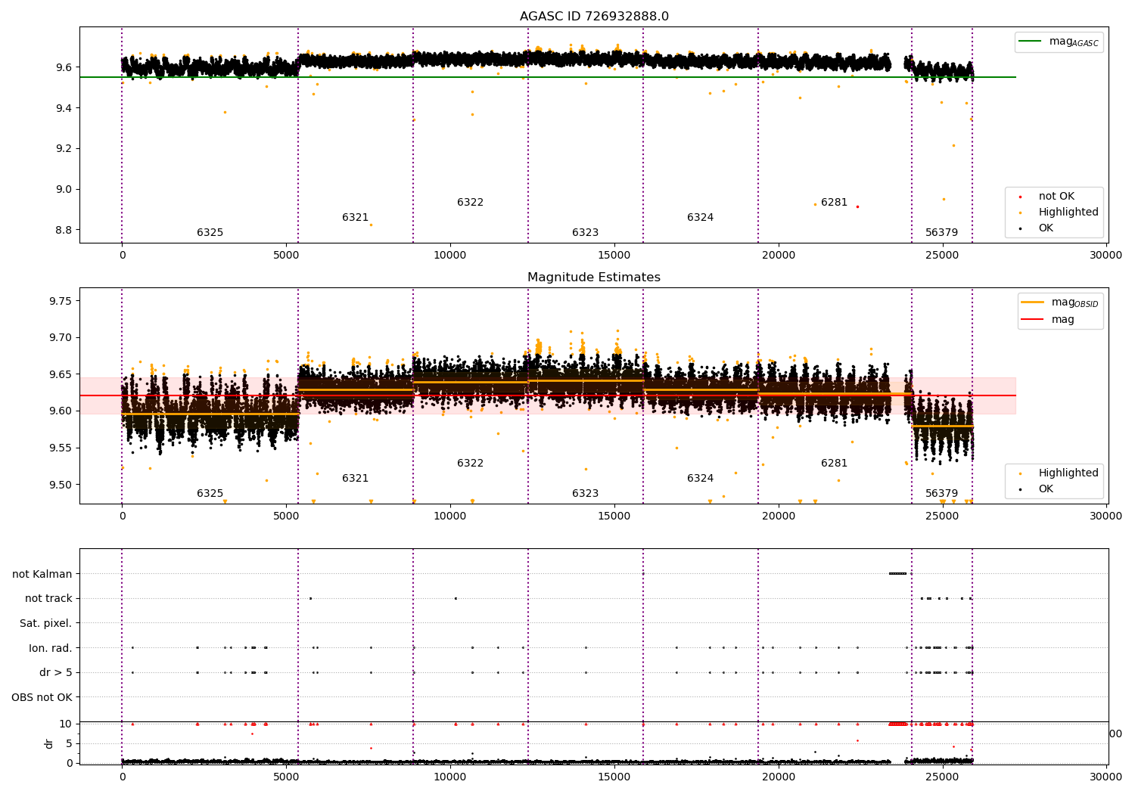Click obsid label 6281 in the top plot
Screen dimensions: 1135x794
pyautogui.click(x=835, y=203)
